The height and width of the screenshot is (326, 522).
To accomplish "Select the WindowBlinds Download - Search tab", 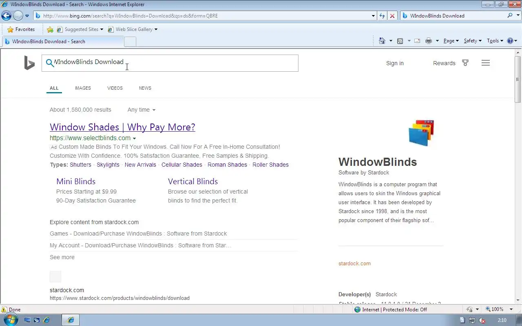I will point(63,42).
